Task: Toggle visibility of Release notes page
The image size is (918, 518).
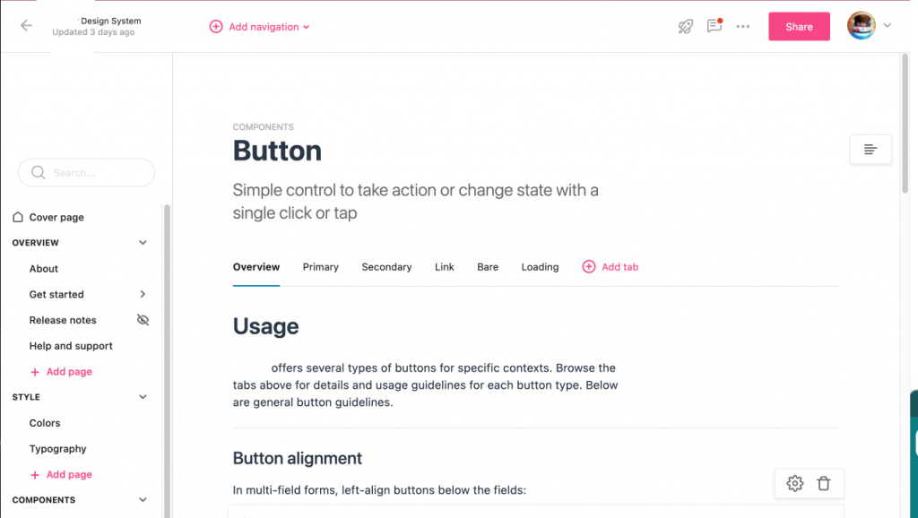Action: [x=143, y=320]
